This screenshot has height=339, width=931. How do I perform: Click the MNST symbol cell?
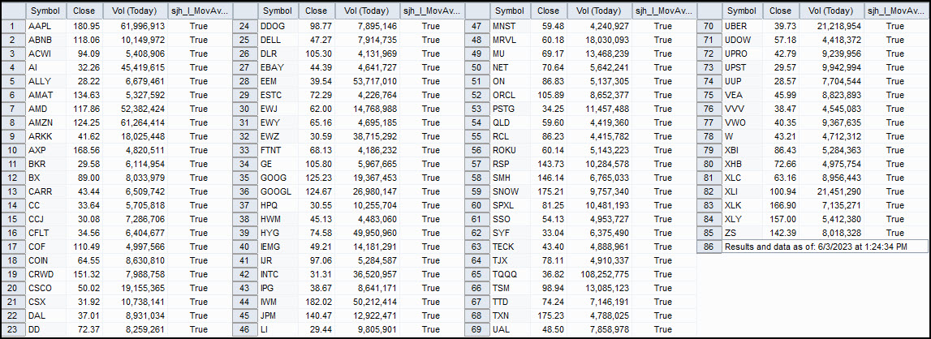pos(510,26)
